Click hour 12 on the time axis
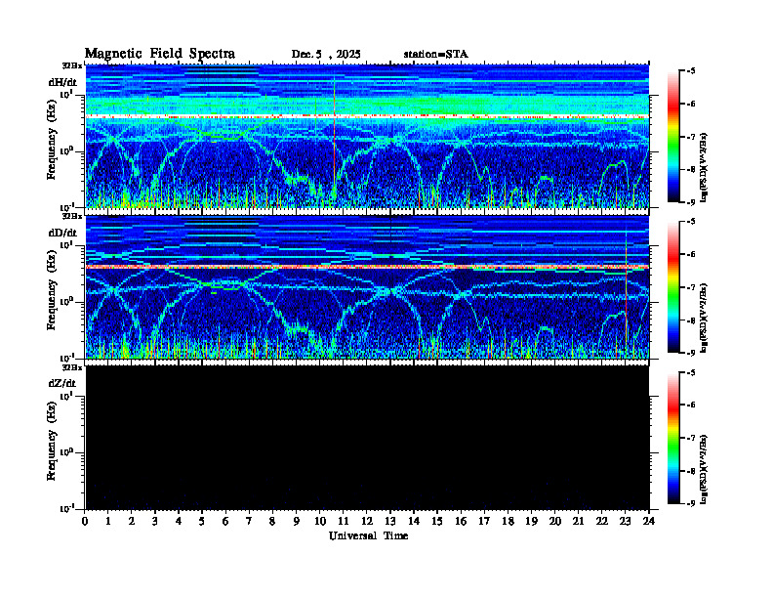773x598 pixels. tap(367, 522)
